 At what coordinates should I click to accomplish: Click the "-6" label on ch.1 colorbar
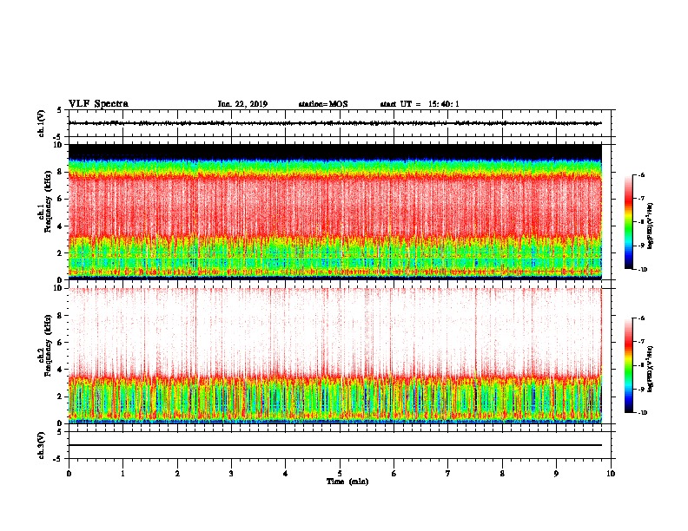coord(641,174)
